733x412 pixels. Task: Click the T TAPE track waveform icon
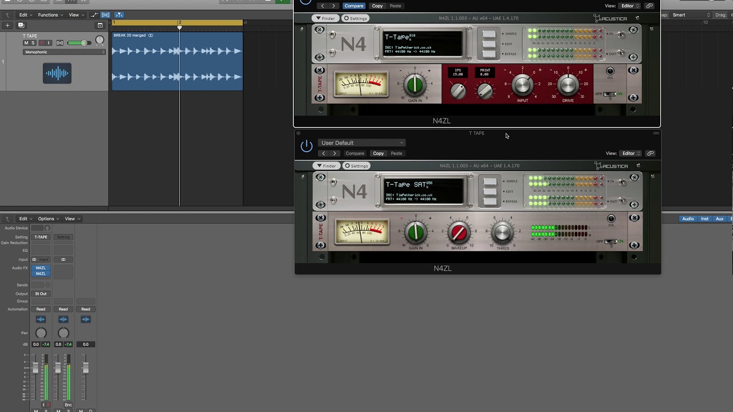57,73
